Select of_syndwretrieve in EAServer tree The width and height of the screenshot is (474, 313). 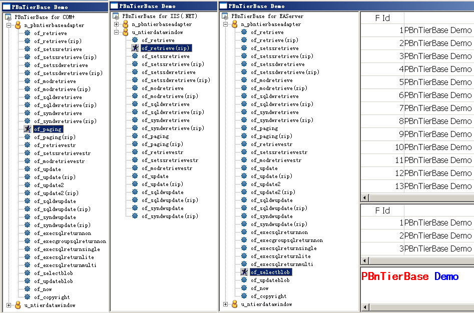[x=274, y=112]
